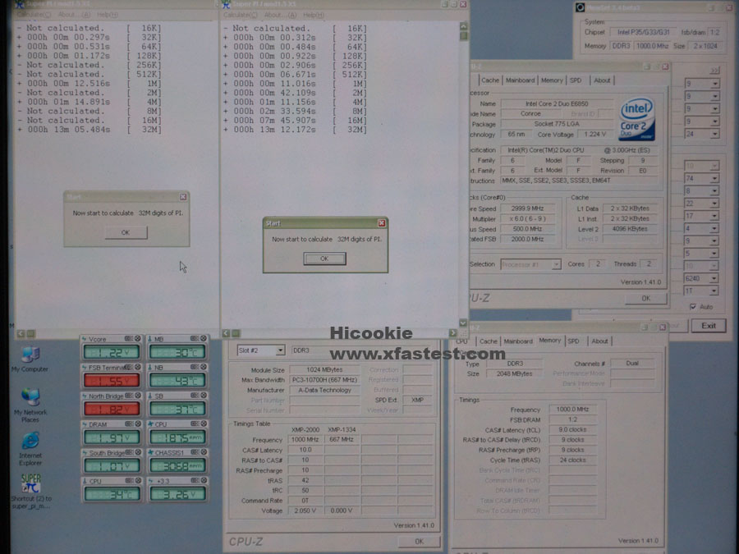
Task: Expand the MemSet dropdown set to 5
Action: point(715,254)
